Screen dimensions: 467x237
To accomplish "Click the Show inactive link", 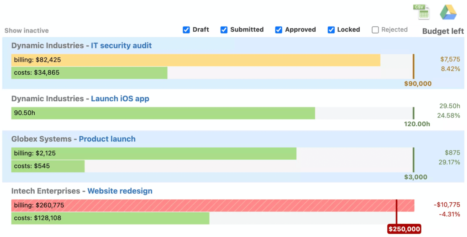I will [x=26, y=31].
